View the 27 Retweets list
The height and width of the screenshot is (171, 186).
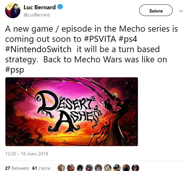click(17, 168)
